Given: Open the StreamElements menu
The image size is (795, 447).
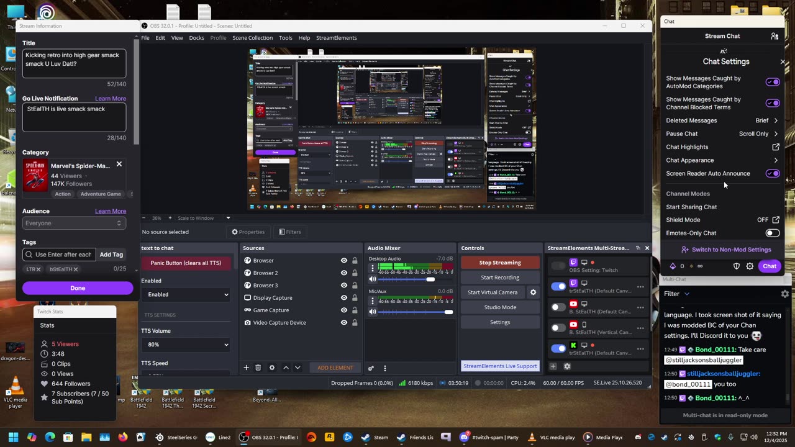Looking at the screenshot, I should pyautogui.click(x=336, y=38).
